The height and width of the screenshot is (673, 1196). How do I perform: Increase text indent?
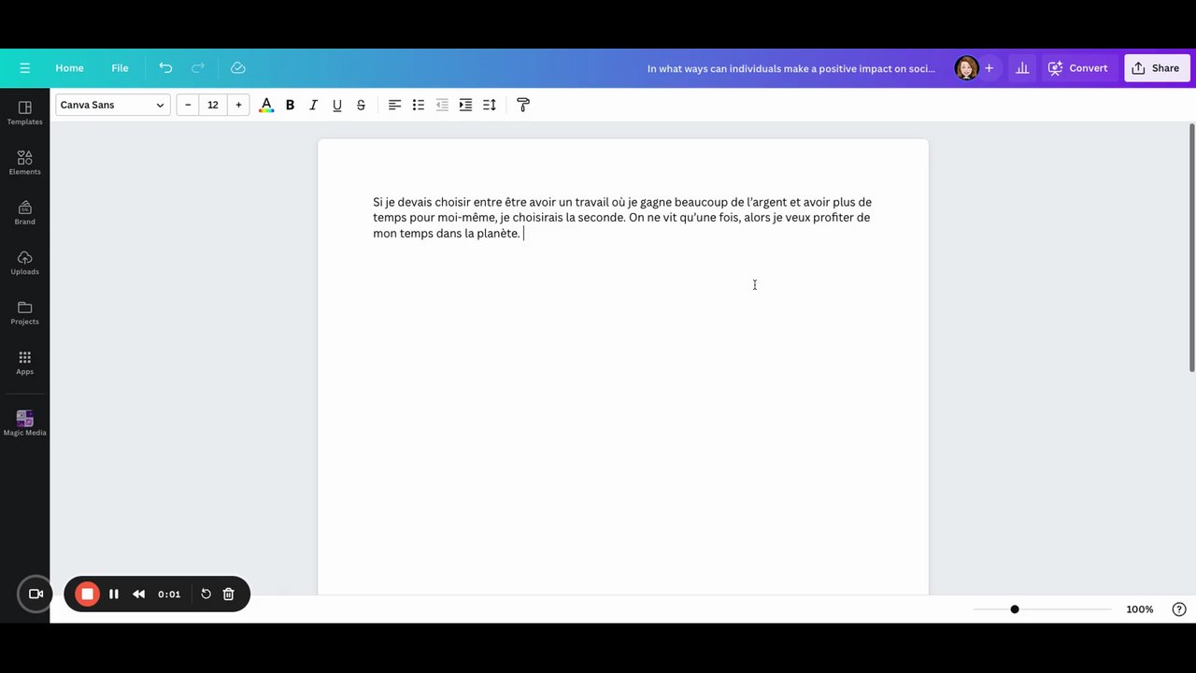pyautogui.click(x=465, y=105)
